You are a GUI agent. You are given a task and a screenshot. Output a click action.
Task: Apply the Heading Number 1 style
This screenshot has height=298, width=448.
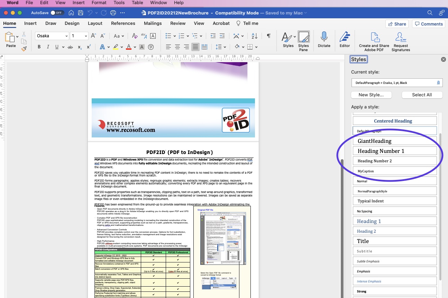click(395, 151)
